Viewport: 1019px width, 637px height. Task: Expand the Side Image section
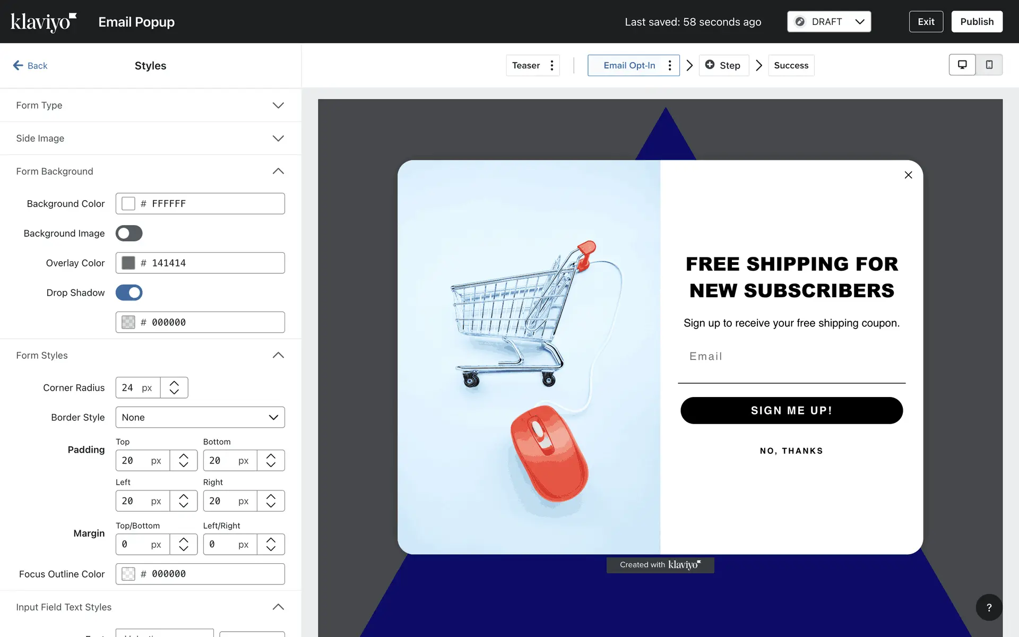(x=278, y=138)
